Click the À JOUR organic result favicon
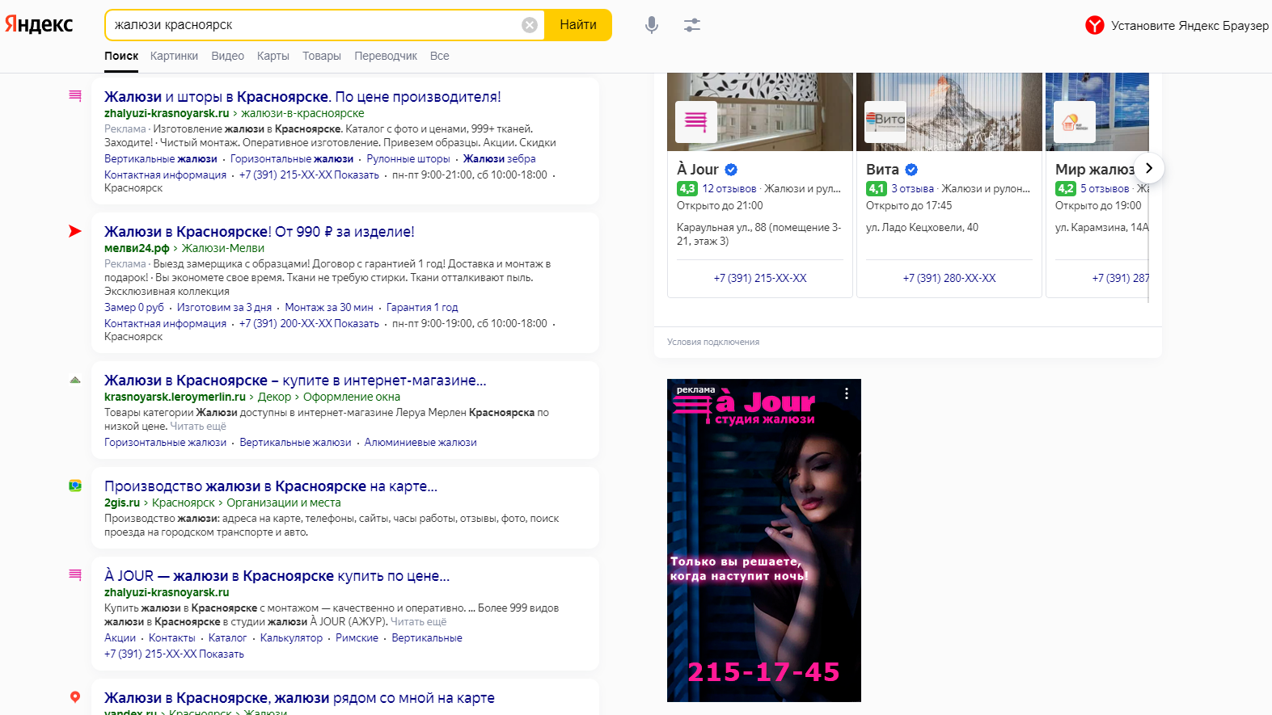The width and height of the screenshot is (1272, 715). (x=75, y=575)
